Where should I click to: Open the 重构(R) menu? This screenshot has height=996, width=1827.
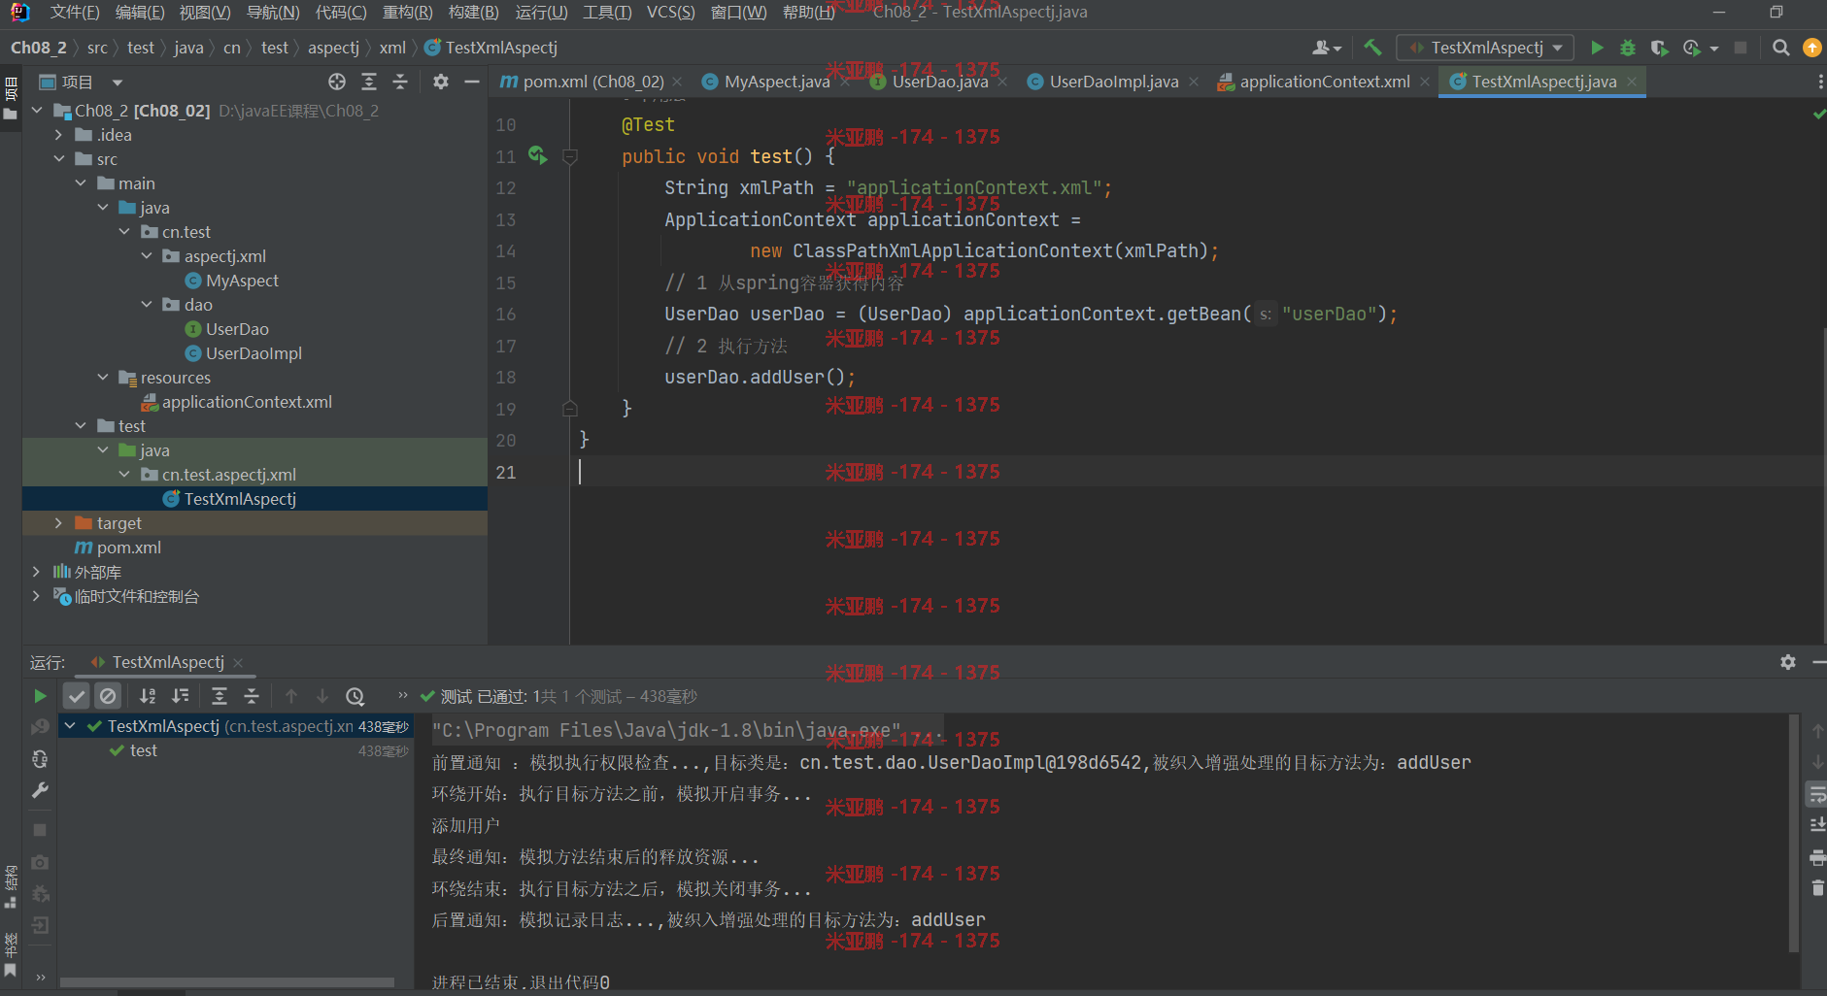407,13
